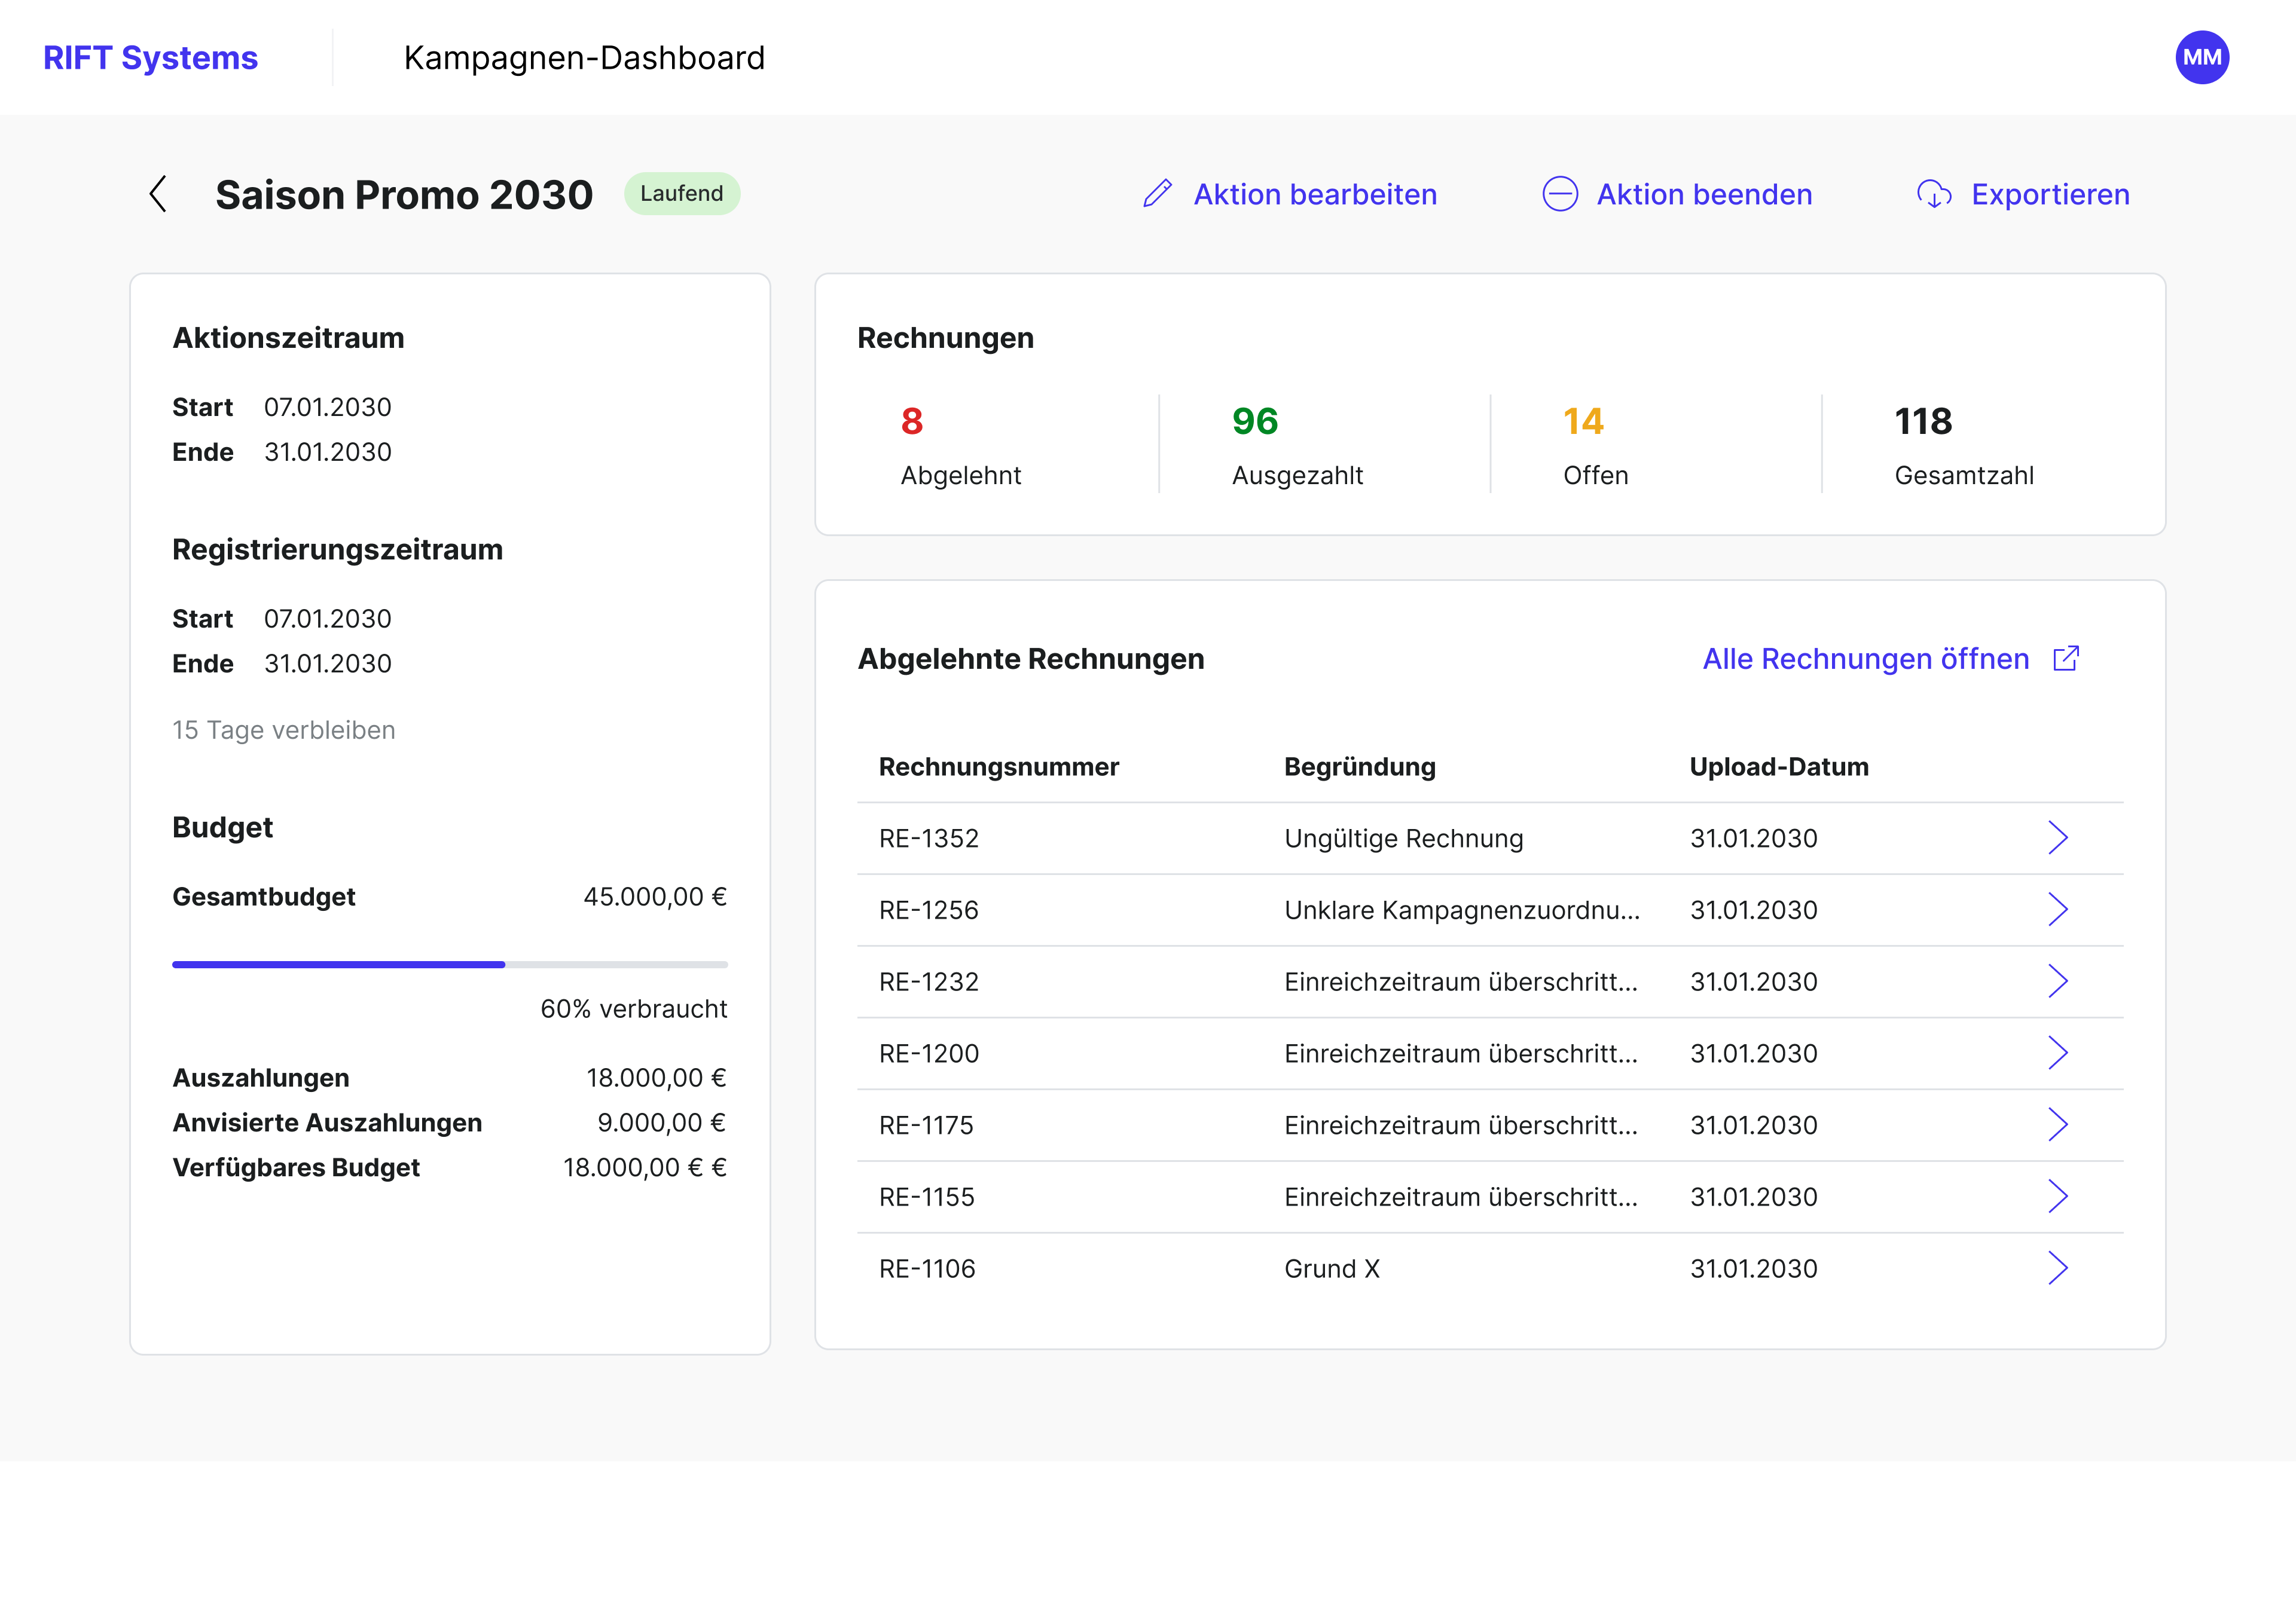Open details chevron for RE-1175
This screenshot has height=1612, width=2296.
[x=2057, y=1124]
